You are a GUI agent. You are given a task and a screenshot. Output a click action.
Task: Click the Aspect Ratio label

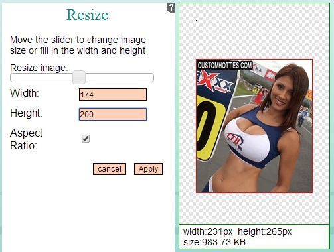click(26, 139)
